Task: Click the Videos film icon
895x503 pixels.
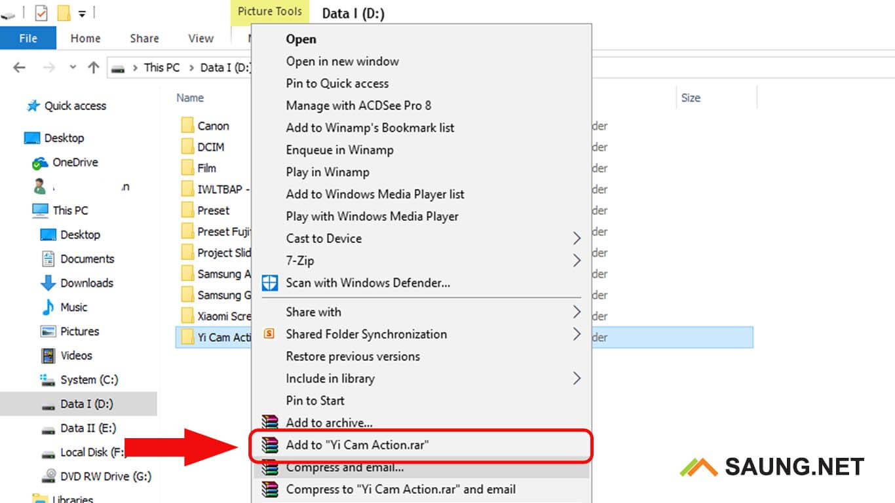Action: (x=48, y=356)
